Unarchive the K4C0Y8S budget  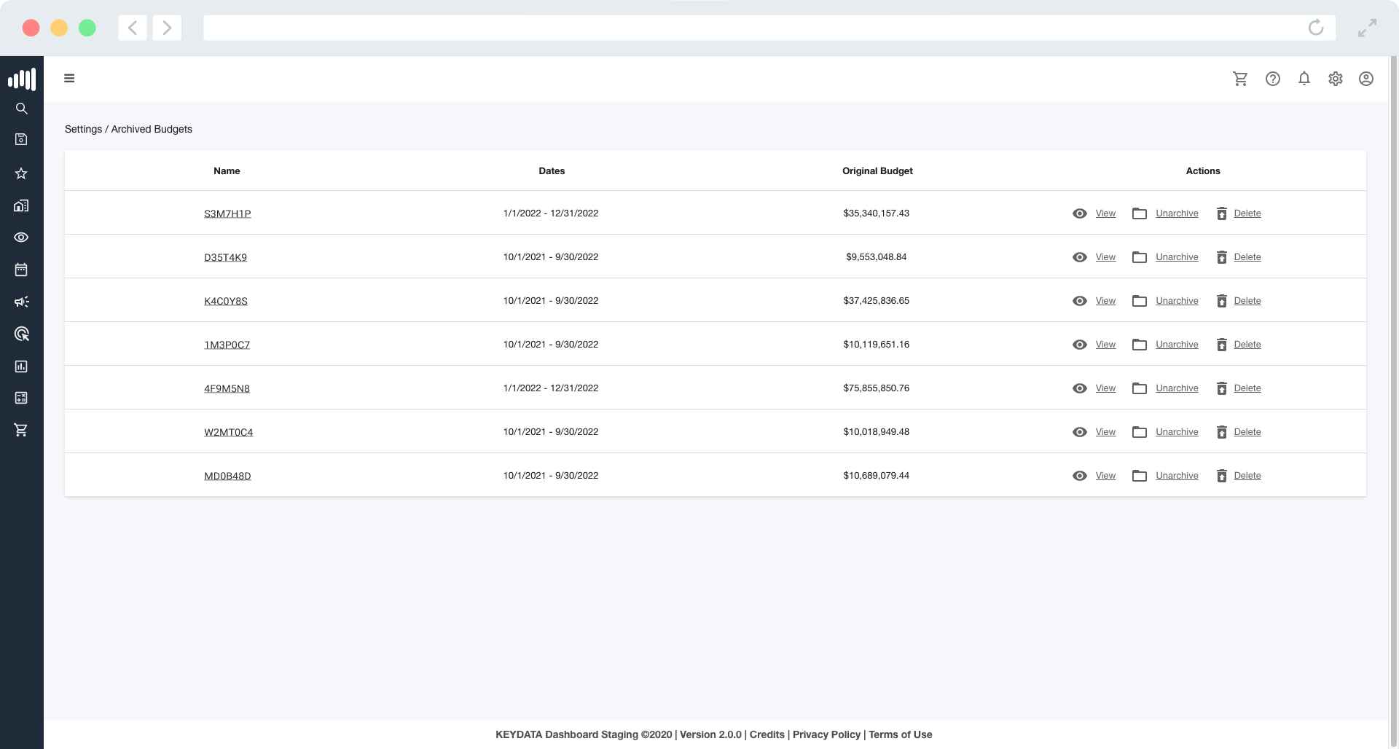[x=1176, y=300]
